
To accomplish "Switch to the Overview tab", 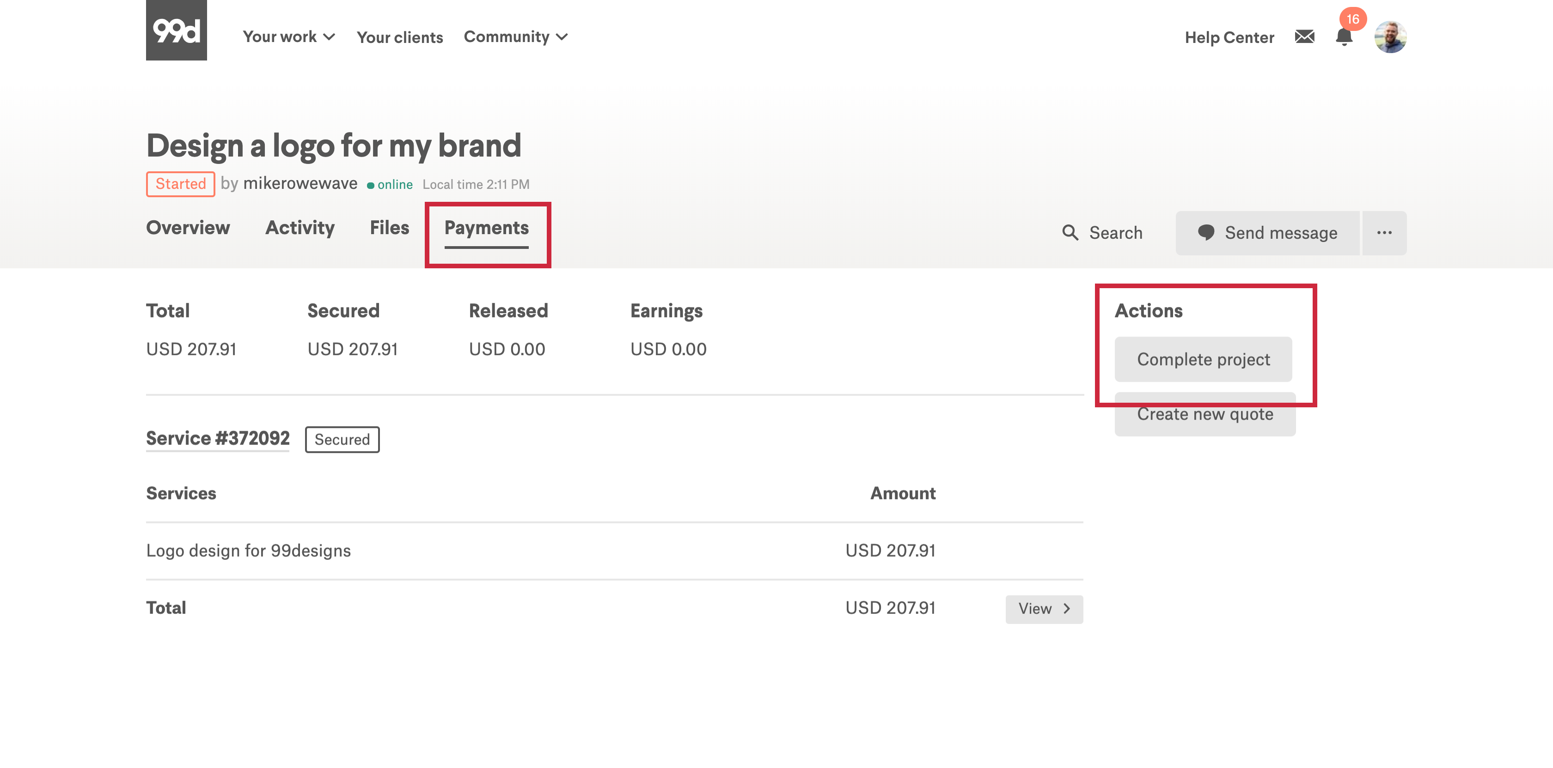I will coord(188,228).
